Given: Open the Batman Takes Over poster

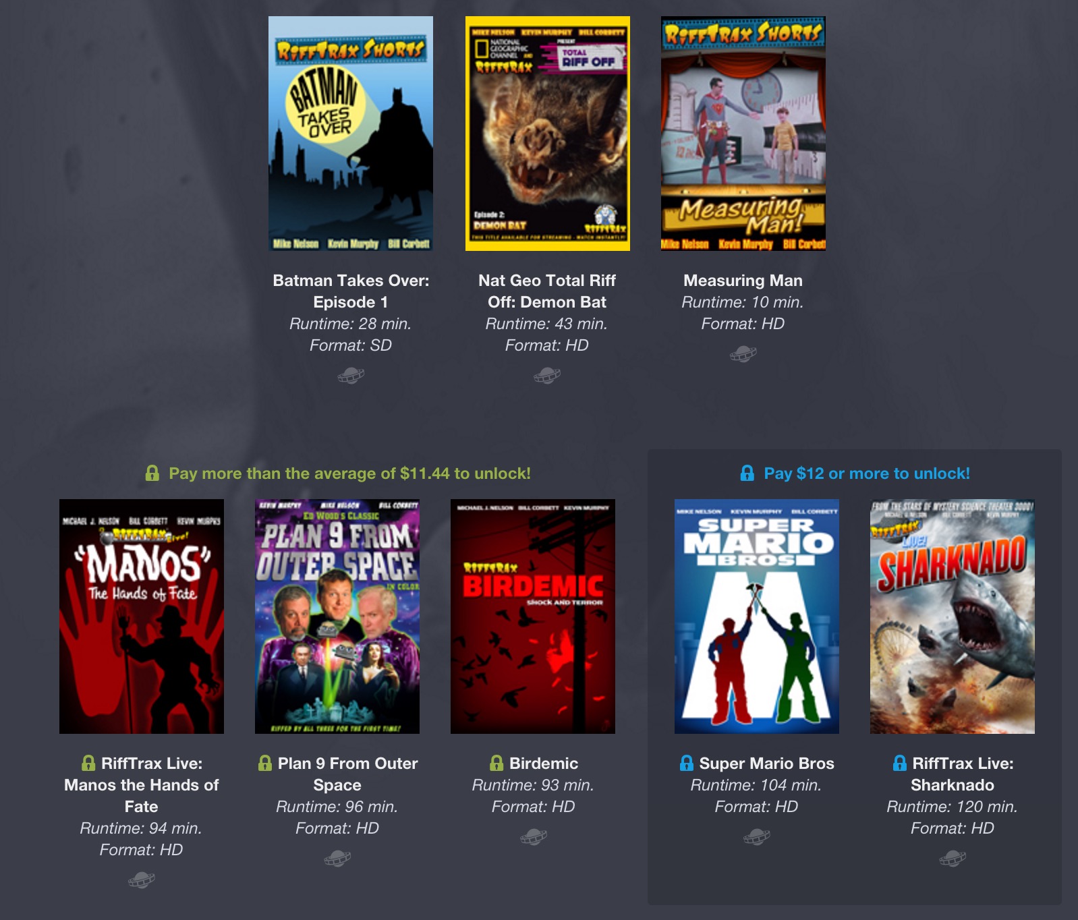Looking at the screenshot, I should (x=351, y=134).
